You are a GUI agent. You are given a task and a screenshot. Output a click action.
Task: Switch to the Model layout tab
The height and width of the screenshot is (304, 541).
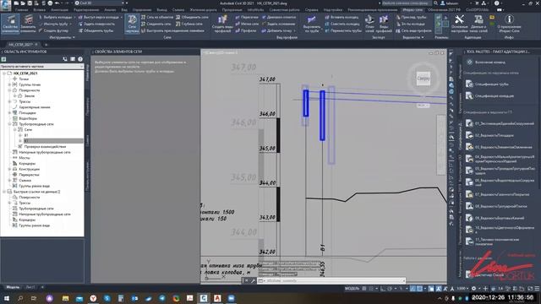[x=13, y=287]
